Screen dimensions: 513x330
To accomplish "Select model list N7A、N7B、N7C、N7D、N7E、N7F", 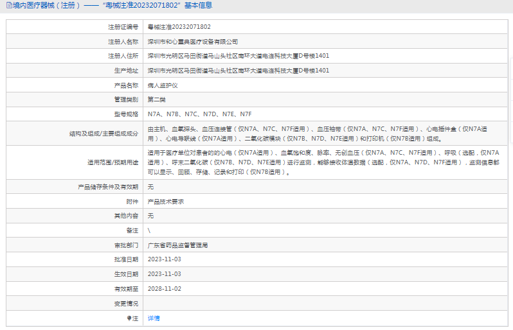I will point(199,114).
